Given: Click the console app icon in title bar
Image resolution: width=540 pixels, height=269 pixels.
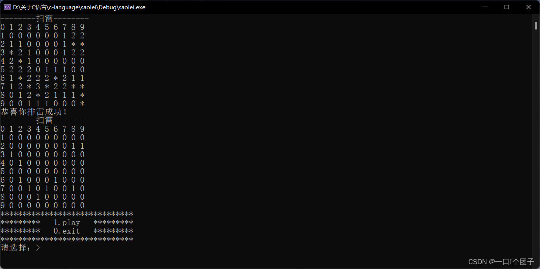Looking at the screenshot, I should click(x=7, y=7).
